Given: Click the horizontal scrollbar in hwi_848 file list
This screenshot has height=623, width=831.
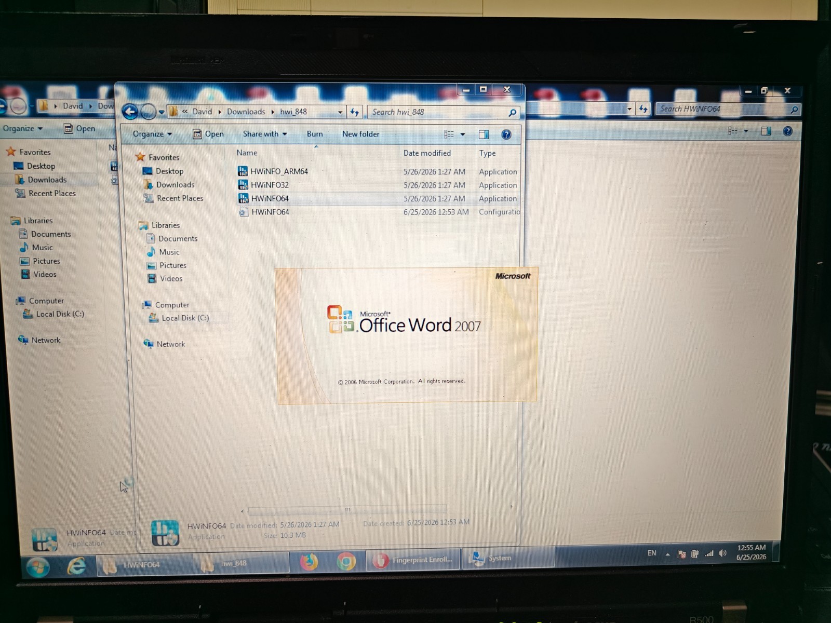Looking at the screenshot, I should click(x=347, y=509).
